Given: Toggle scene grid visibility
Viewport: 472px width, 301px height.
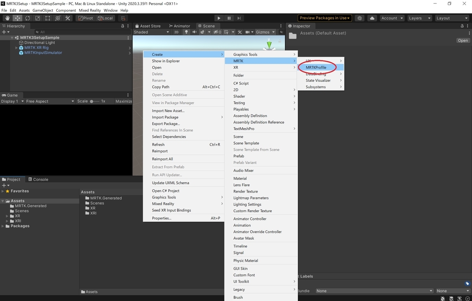Looking at the screenshot, I should click(x=227, y=32).
